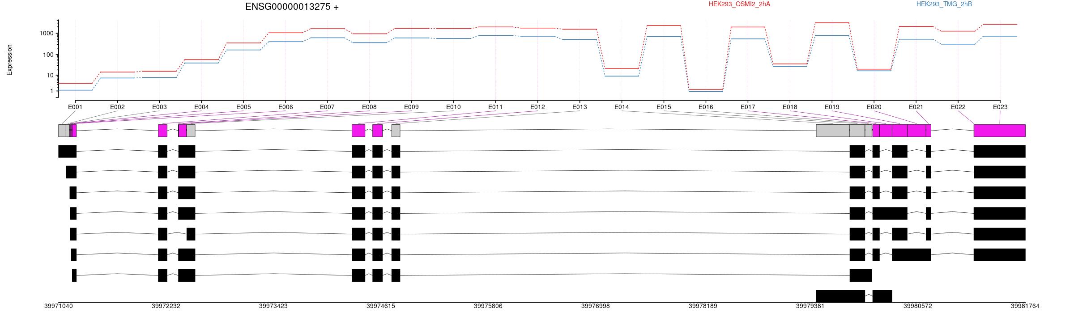Click exon label E016

tap(706, 107)
